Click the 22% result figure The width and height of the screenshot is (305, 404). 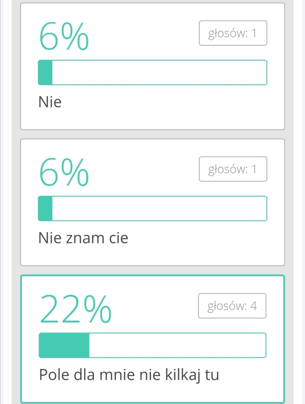click(75, 309)
